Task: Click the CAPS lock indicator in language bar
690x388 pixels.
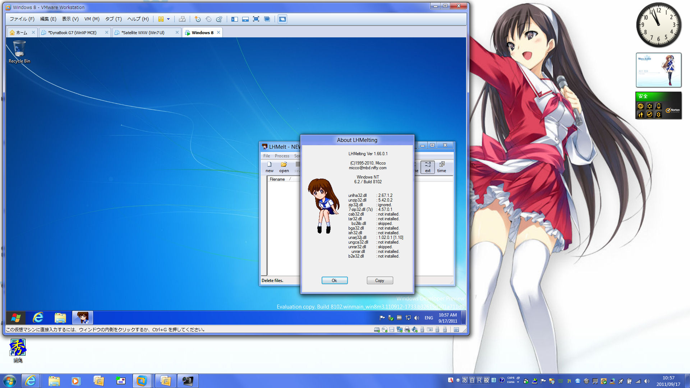Action: (511, 378)
